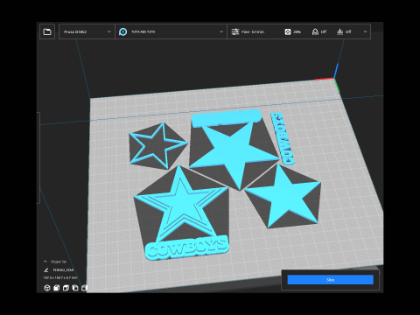Select the left side view cube icon
This screenshot has height=315, width=420.
(x=75, y=288)
